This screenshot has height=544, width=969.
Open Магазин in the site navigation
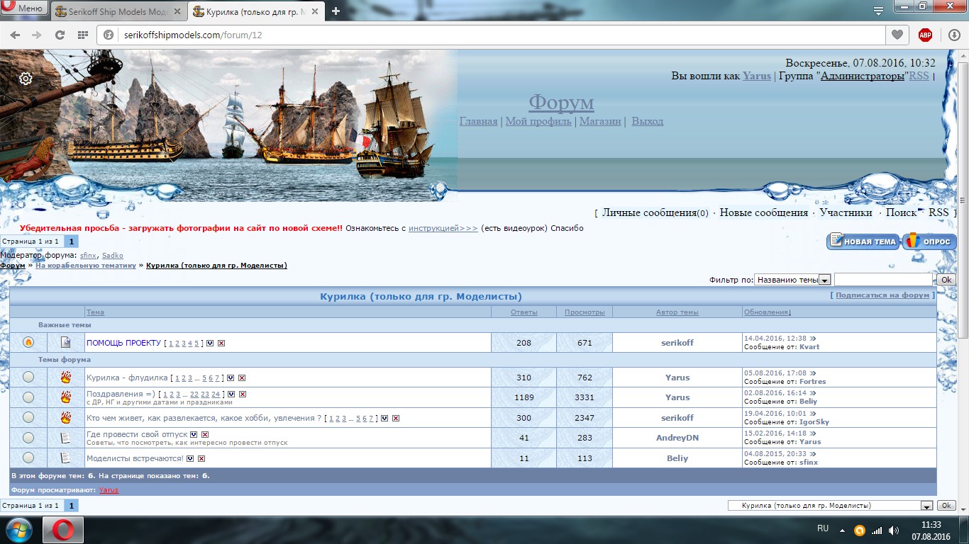(x=600, y=122)
